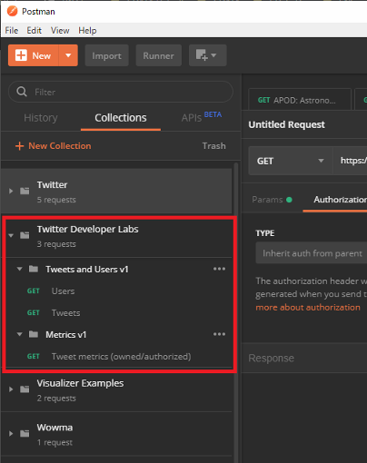Click the Twitter Developer Labs folder icon
This screenshot has width=367, height=463.
pos(25,235)
